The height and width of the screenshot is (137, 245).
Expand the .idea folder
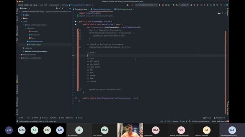[x=22, y=15]
